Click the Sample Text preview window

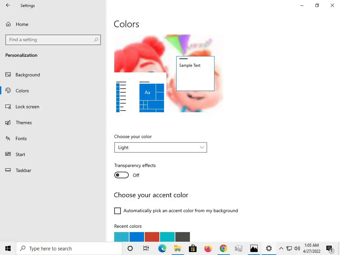pos(195,73)
